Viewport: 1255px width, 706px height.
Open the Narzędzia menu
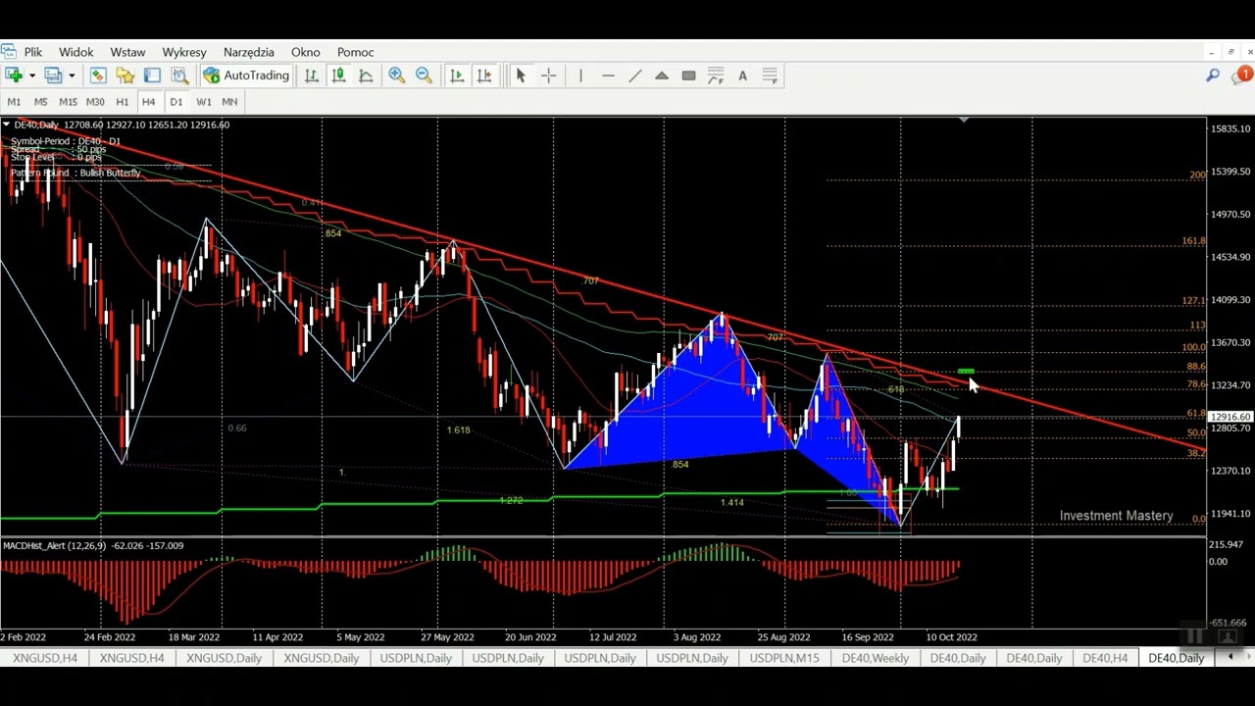pos(249,52)
